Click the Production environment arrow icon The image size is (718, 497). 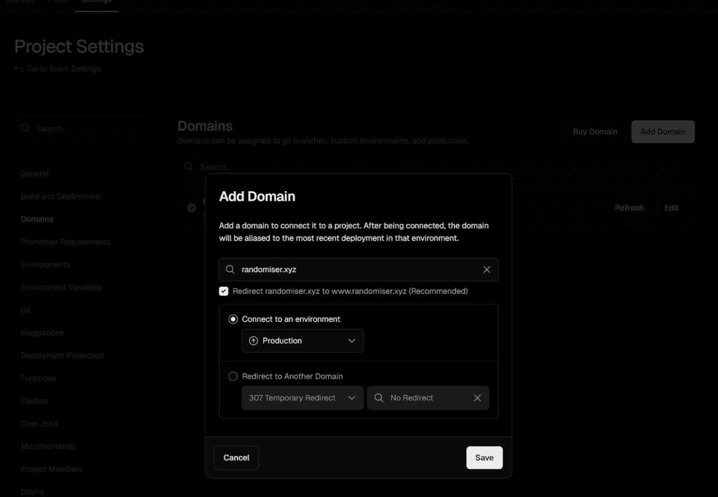pos(253,340)
